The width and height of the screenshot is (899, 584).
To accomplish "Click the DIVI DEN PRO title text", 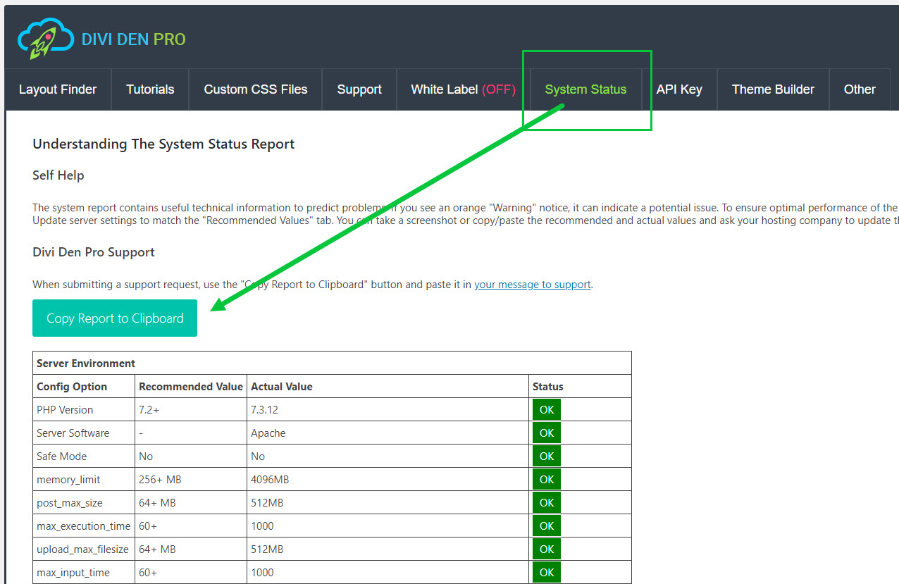I will click(134, 39).
